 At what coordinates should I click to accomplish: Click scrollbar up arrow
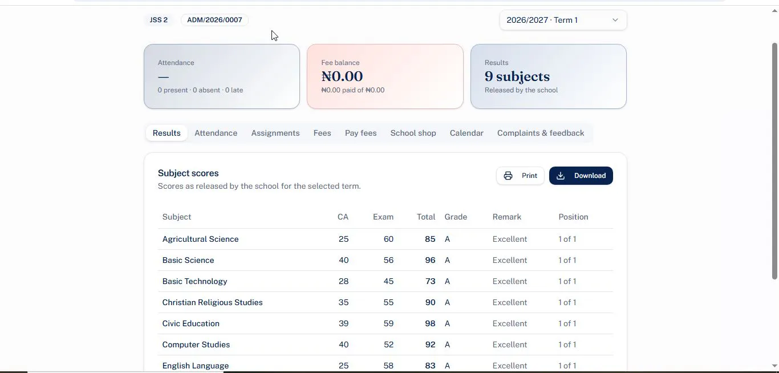click(774, 10)
